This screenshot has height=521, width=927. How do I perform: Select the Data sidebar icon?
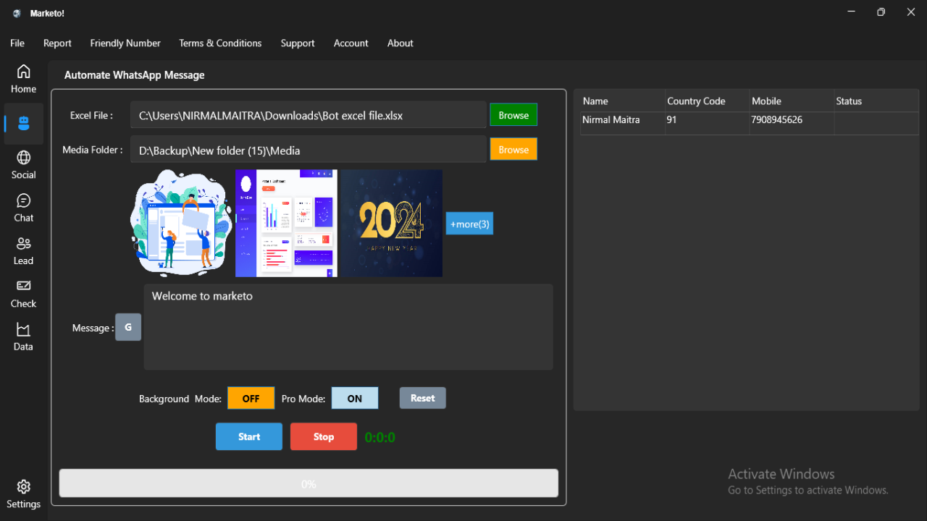[23, 336]
